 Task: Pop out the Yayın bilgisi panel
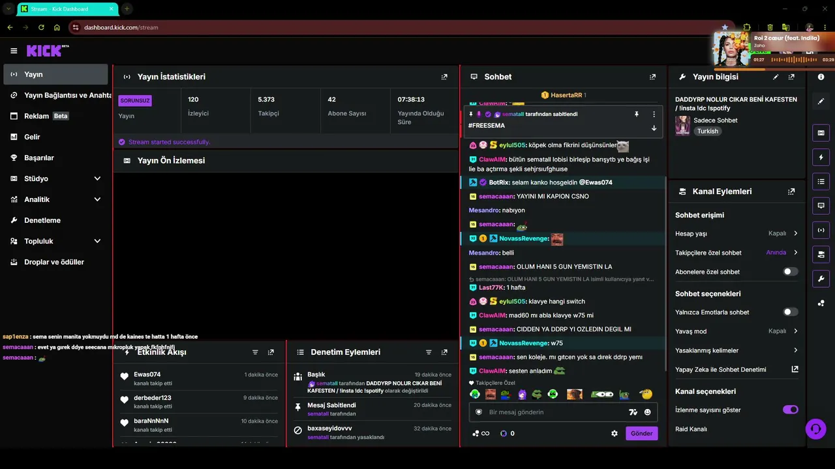click(791, 77)
